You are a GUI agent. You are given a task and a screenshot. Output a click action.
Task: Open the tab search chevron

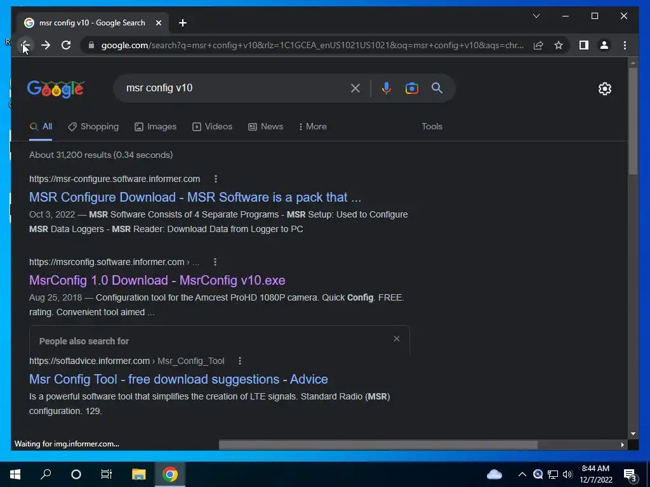536,16
